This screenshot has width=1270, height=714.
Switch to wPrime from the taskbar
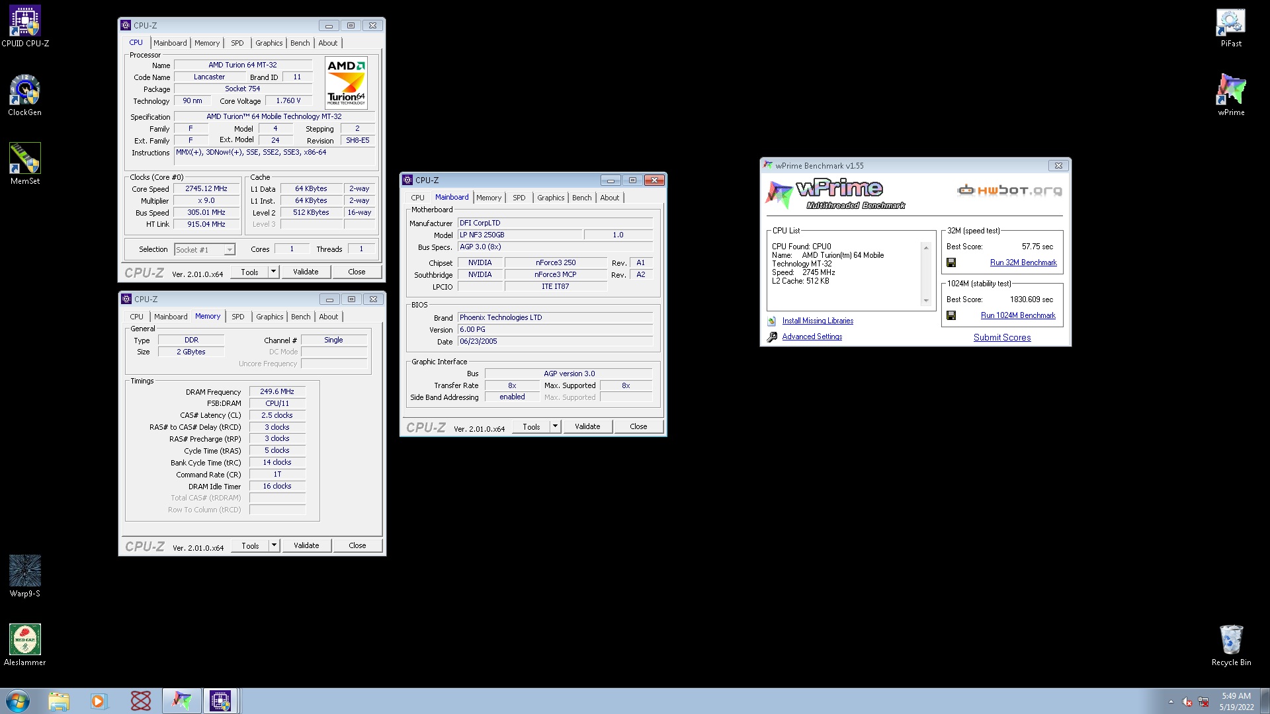click(x=181, y=701)
